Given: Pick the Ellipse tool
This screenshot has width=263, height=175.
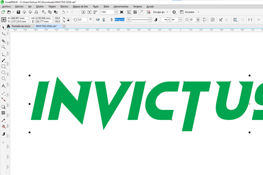Looking at the screenshot, I should point(4,73).
